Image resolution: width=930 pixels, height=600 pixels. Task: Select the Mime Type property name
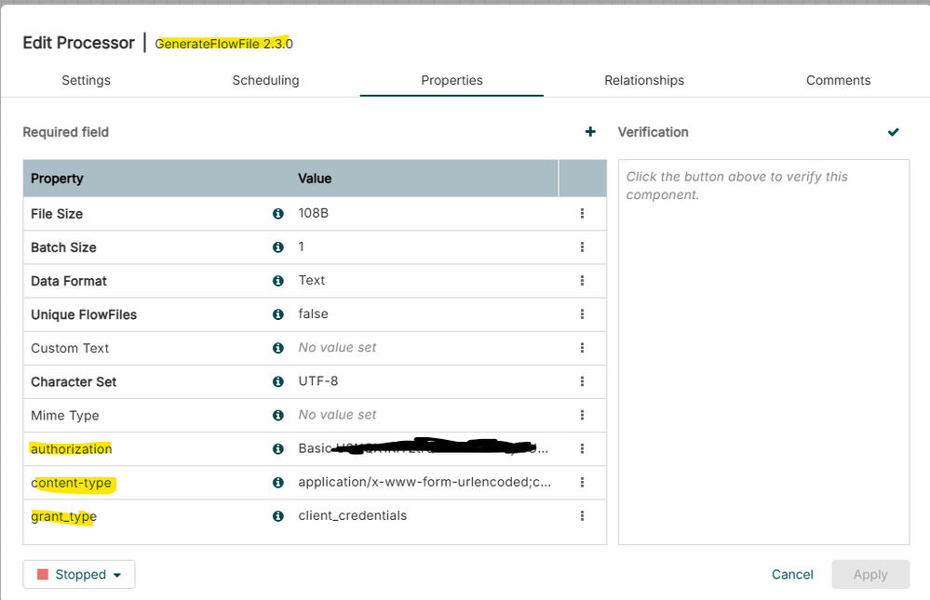(x=64, y=416)
